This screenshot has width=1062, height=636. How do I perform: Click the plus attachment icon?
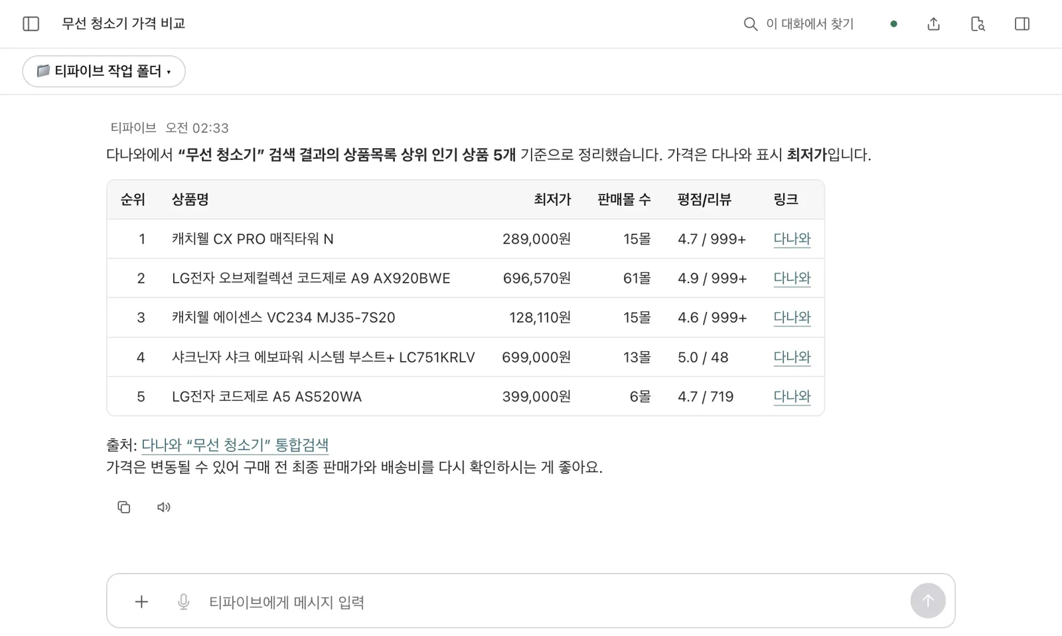coord(141,602)
